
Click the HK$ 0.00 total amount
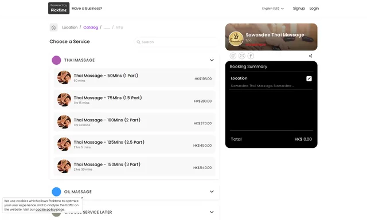pos(303,139)
